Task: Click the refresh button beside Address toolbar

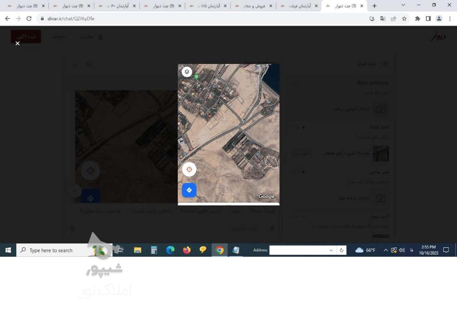Action: (341, 250)
